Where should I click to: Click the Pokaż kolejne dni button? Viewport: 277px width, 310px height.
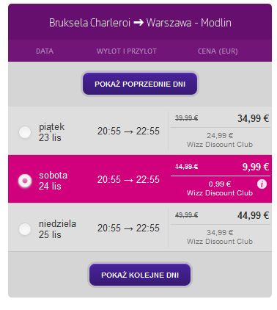click(140, 275)
